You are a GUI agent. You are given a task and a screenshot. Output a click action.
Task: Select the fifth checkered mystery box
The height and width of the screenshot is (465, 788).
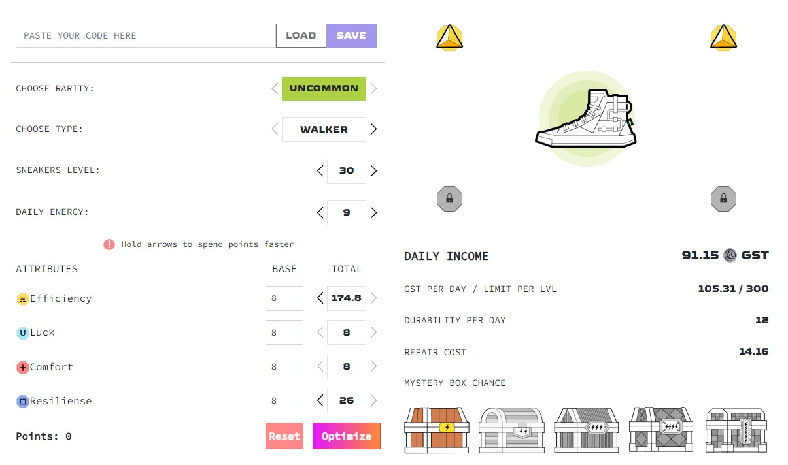click(x=736, y=430)
